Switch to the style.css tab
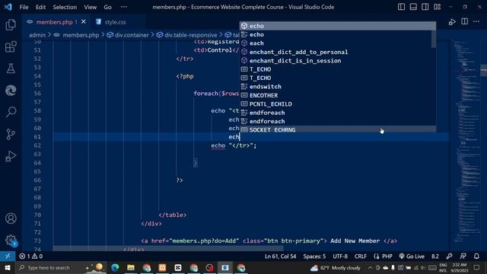 point(115,22)
